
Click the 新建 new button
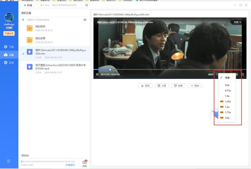tap(28, 5)
